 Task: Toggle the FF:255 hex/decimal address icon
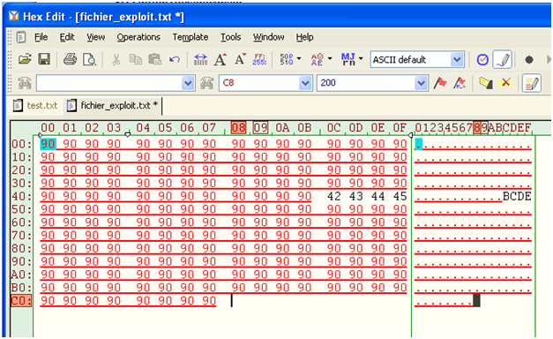tap(259, 59)
